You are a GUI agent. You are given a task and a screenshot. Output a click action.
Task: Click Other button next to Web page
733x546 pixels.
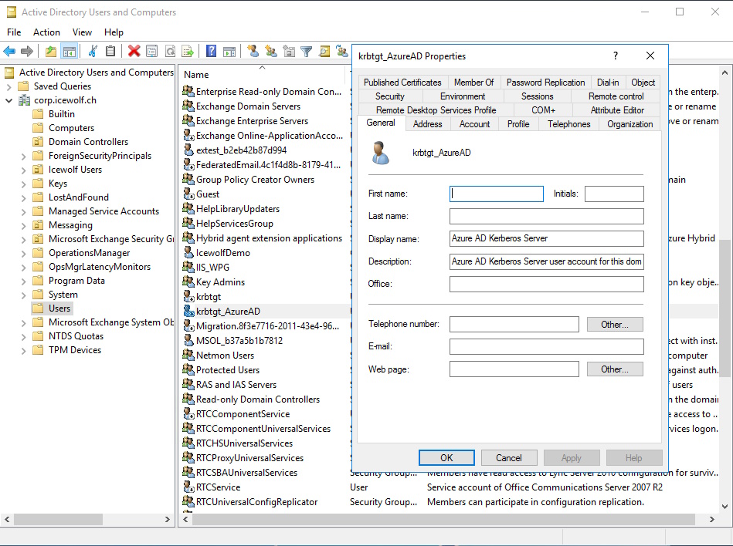[615, 369]
